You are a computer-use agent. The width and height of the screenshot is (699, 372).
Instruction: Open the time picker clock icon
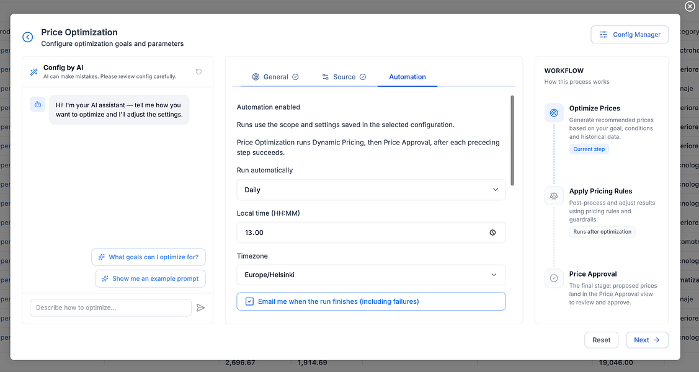(x=492, y=232)
